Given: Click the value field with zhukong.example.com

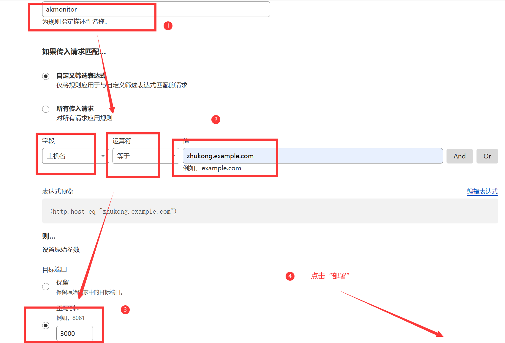Looking at the screenshot, I should click(x=312, y=156).
